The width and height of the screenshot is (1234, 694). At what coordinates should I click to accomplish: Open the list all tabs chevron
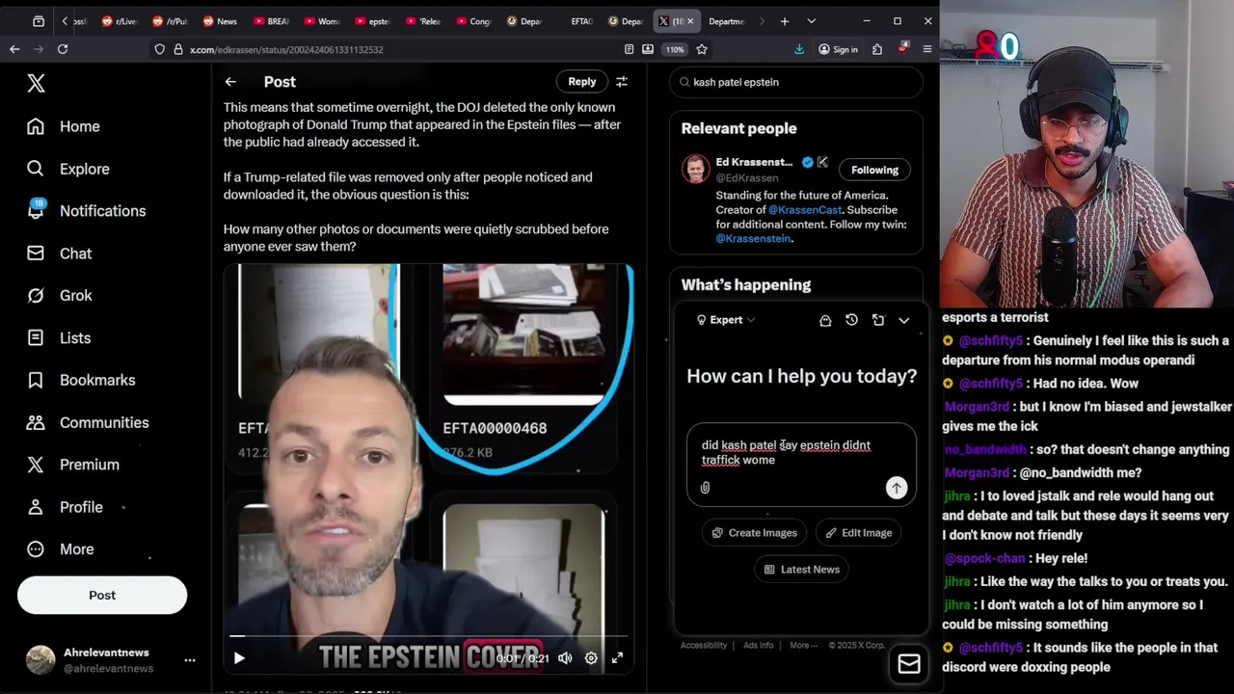(x=811, y=21)
